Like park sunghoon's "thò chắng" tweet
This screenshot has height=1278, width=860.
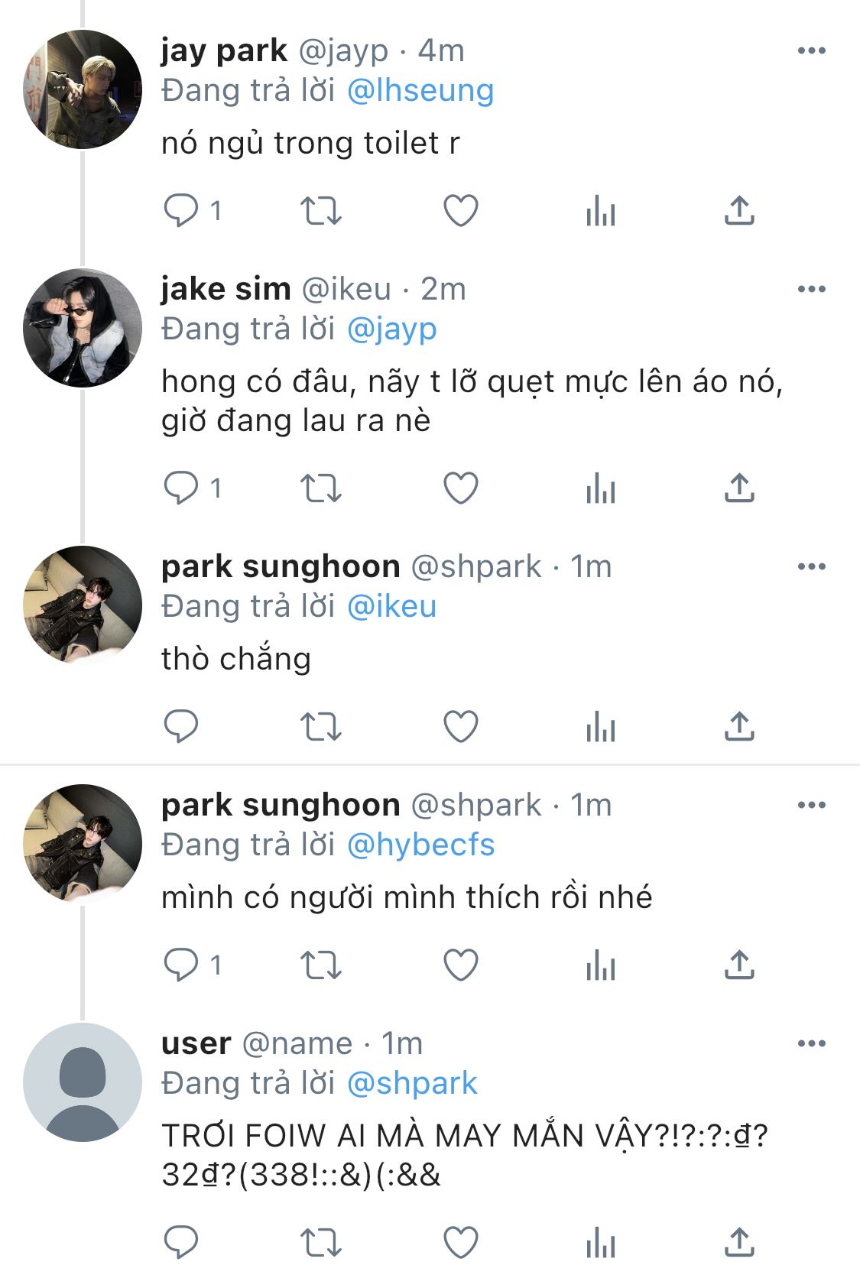(x=461, y=727)
